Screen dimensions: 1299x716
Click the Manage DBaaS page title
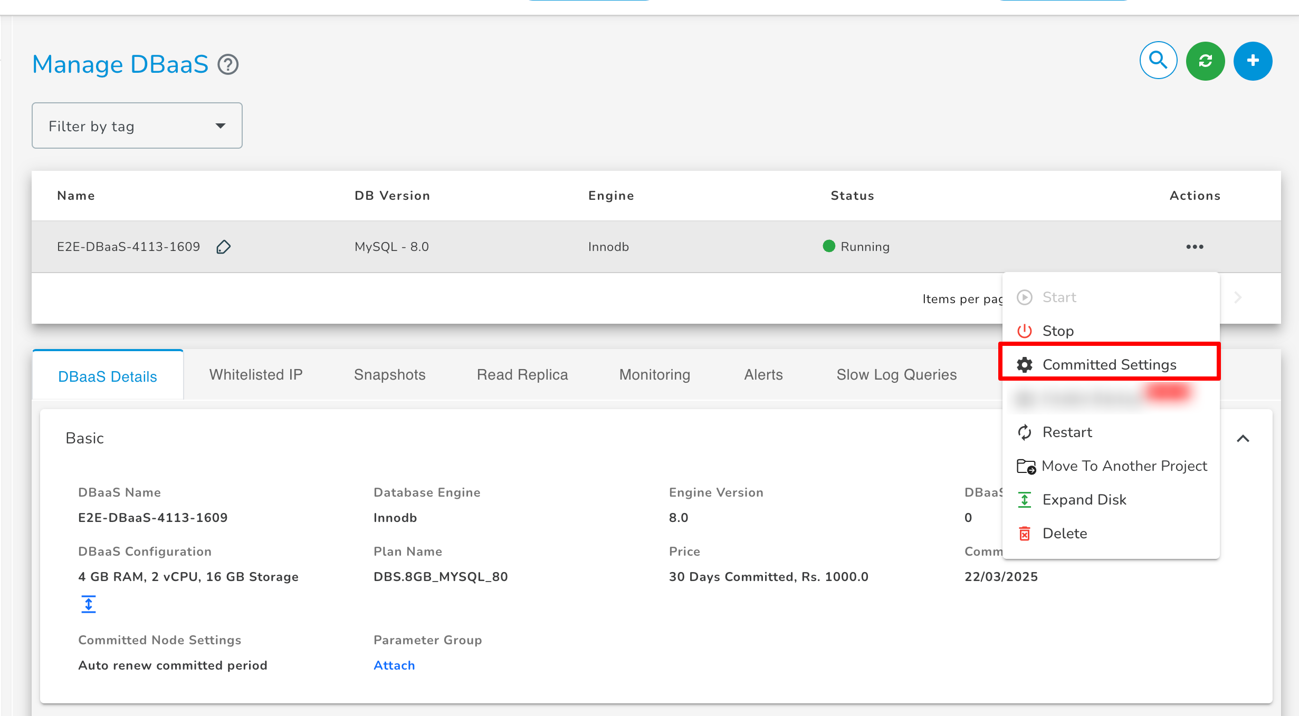coord(120,64)
